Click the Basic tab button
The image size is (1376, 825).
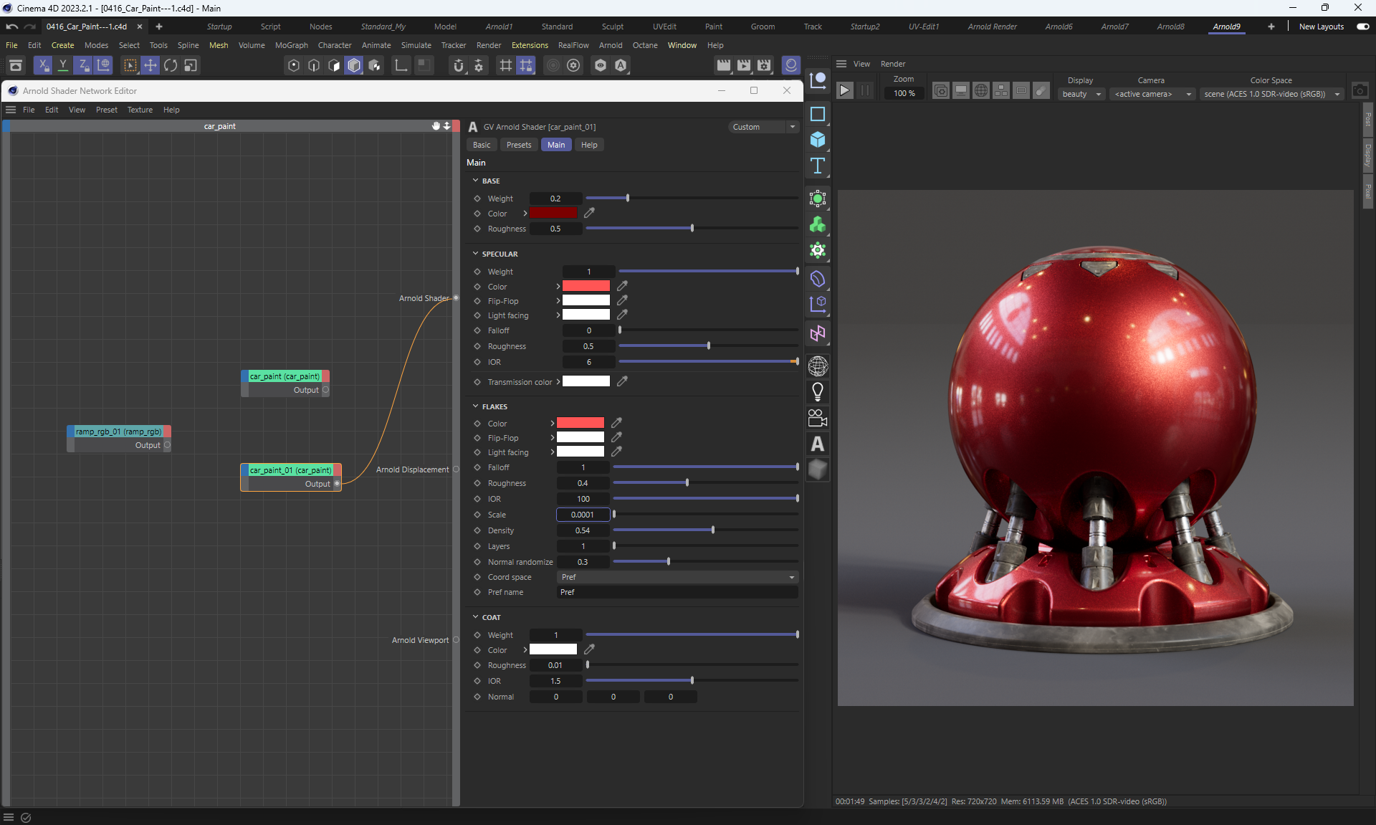[482, 145]
